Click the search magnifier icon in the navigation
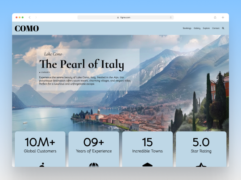The image size is (241, 180). click(223, 28)
